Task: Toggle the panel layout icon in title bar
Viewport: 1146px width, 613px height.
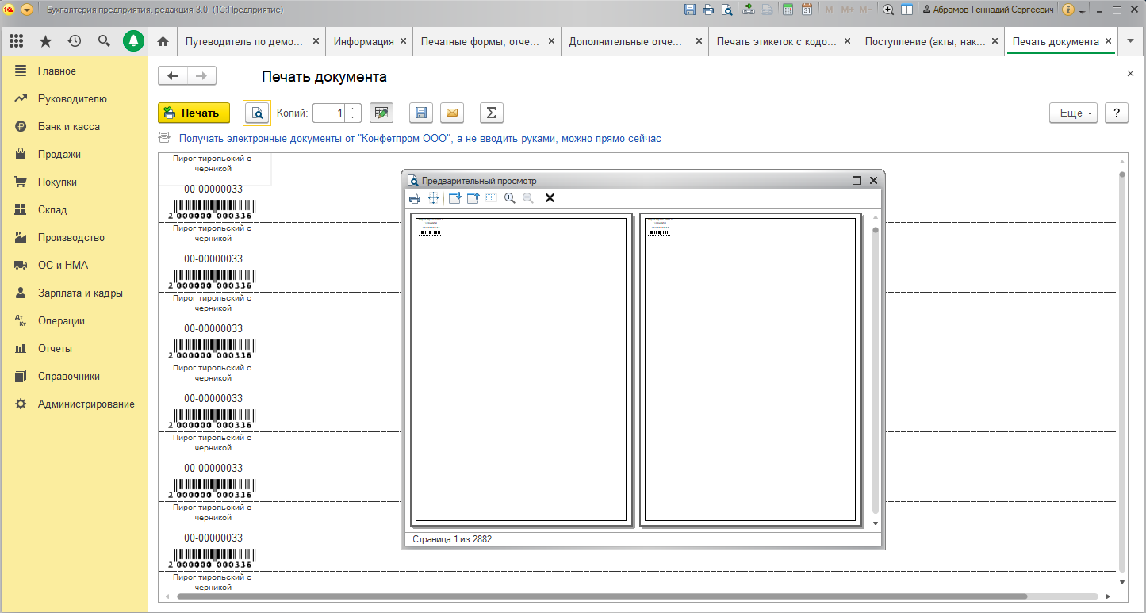Action: click(906, 10)
